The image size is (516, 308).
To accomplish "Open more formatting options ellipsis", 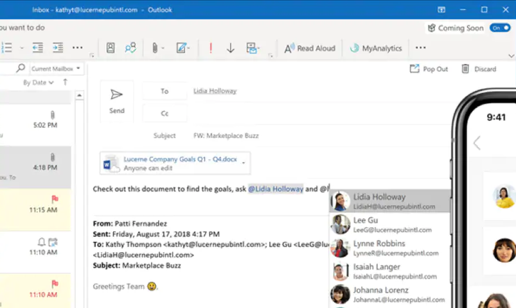I will 77,47.
